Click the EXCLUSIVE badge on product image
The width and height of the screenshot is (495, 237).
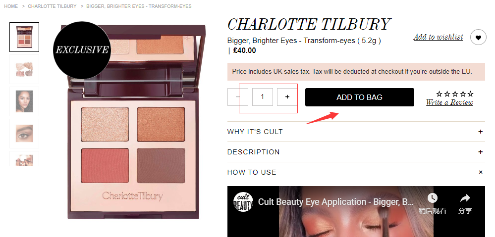coord(82,50)
